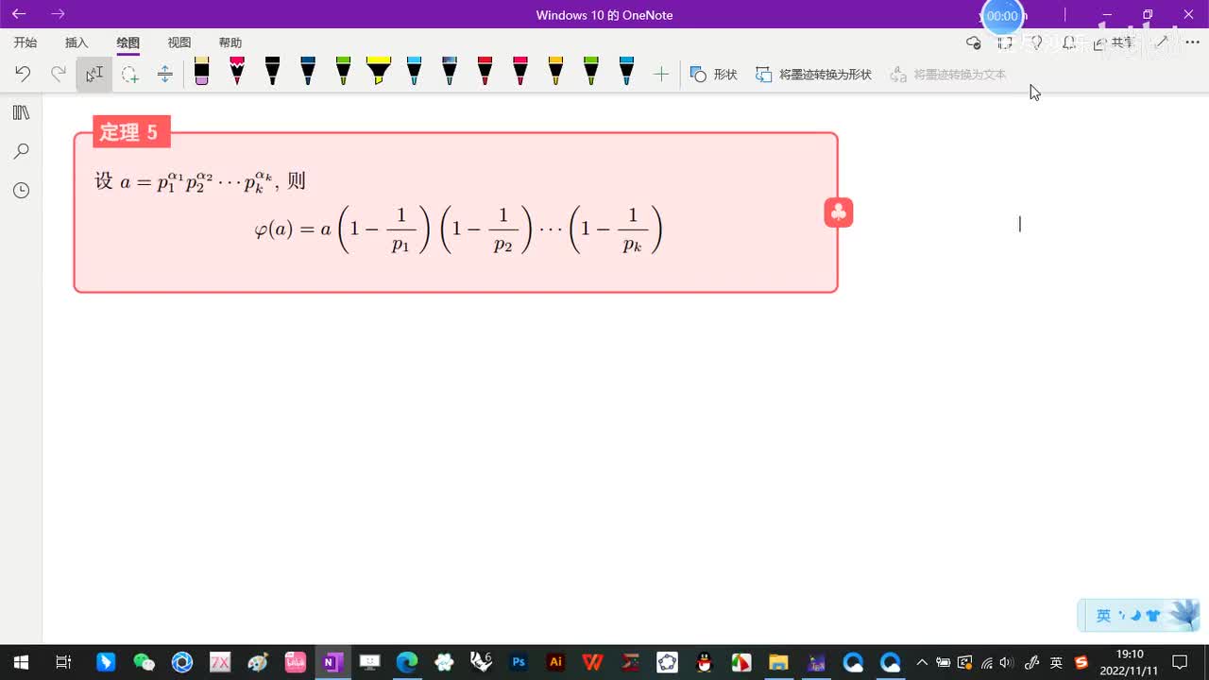The width and height of the screenshot is (1209, 680).
Task: Check the cloud sync status icon
Action: [x=974, y=42]
